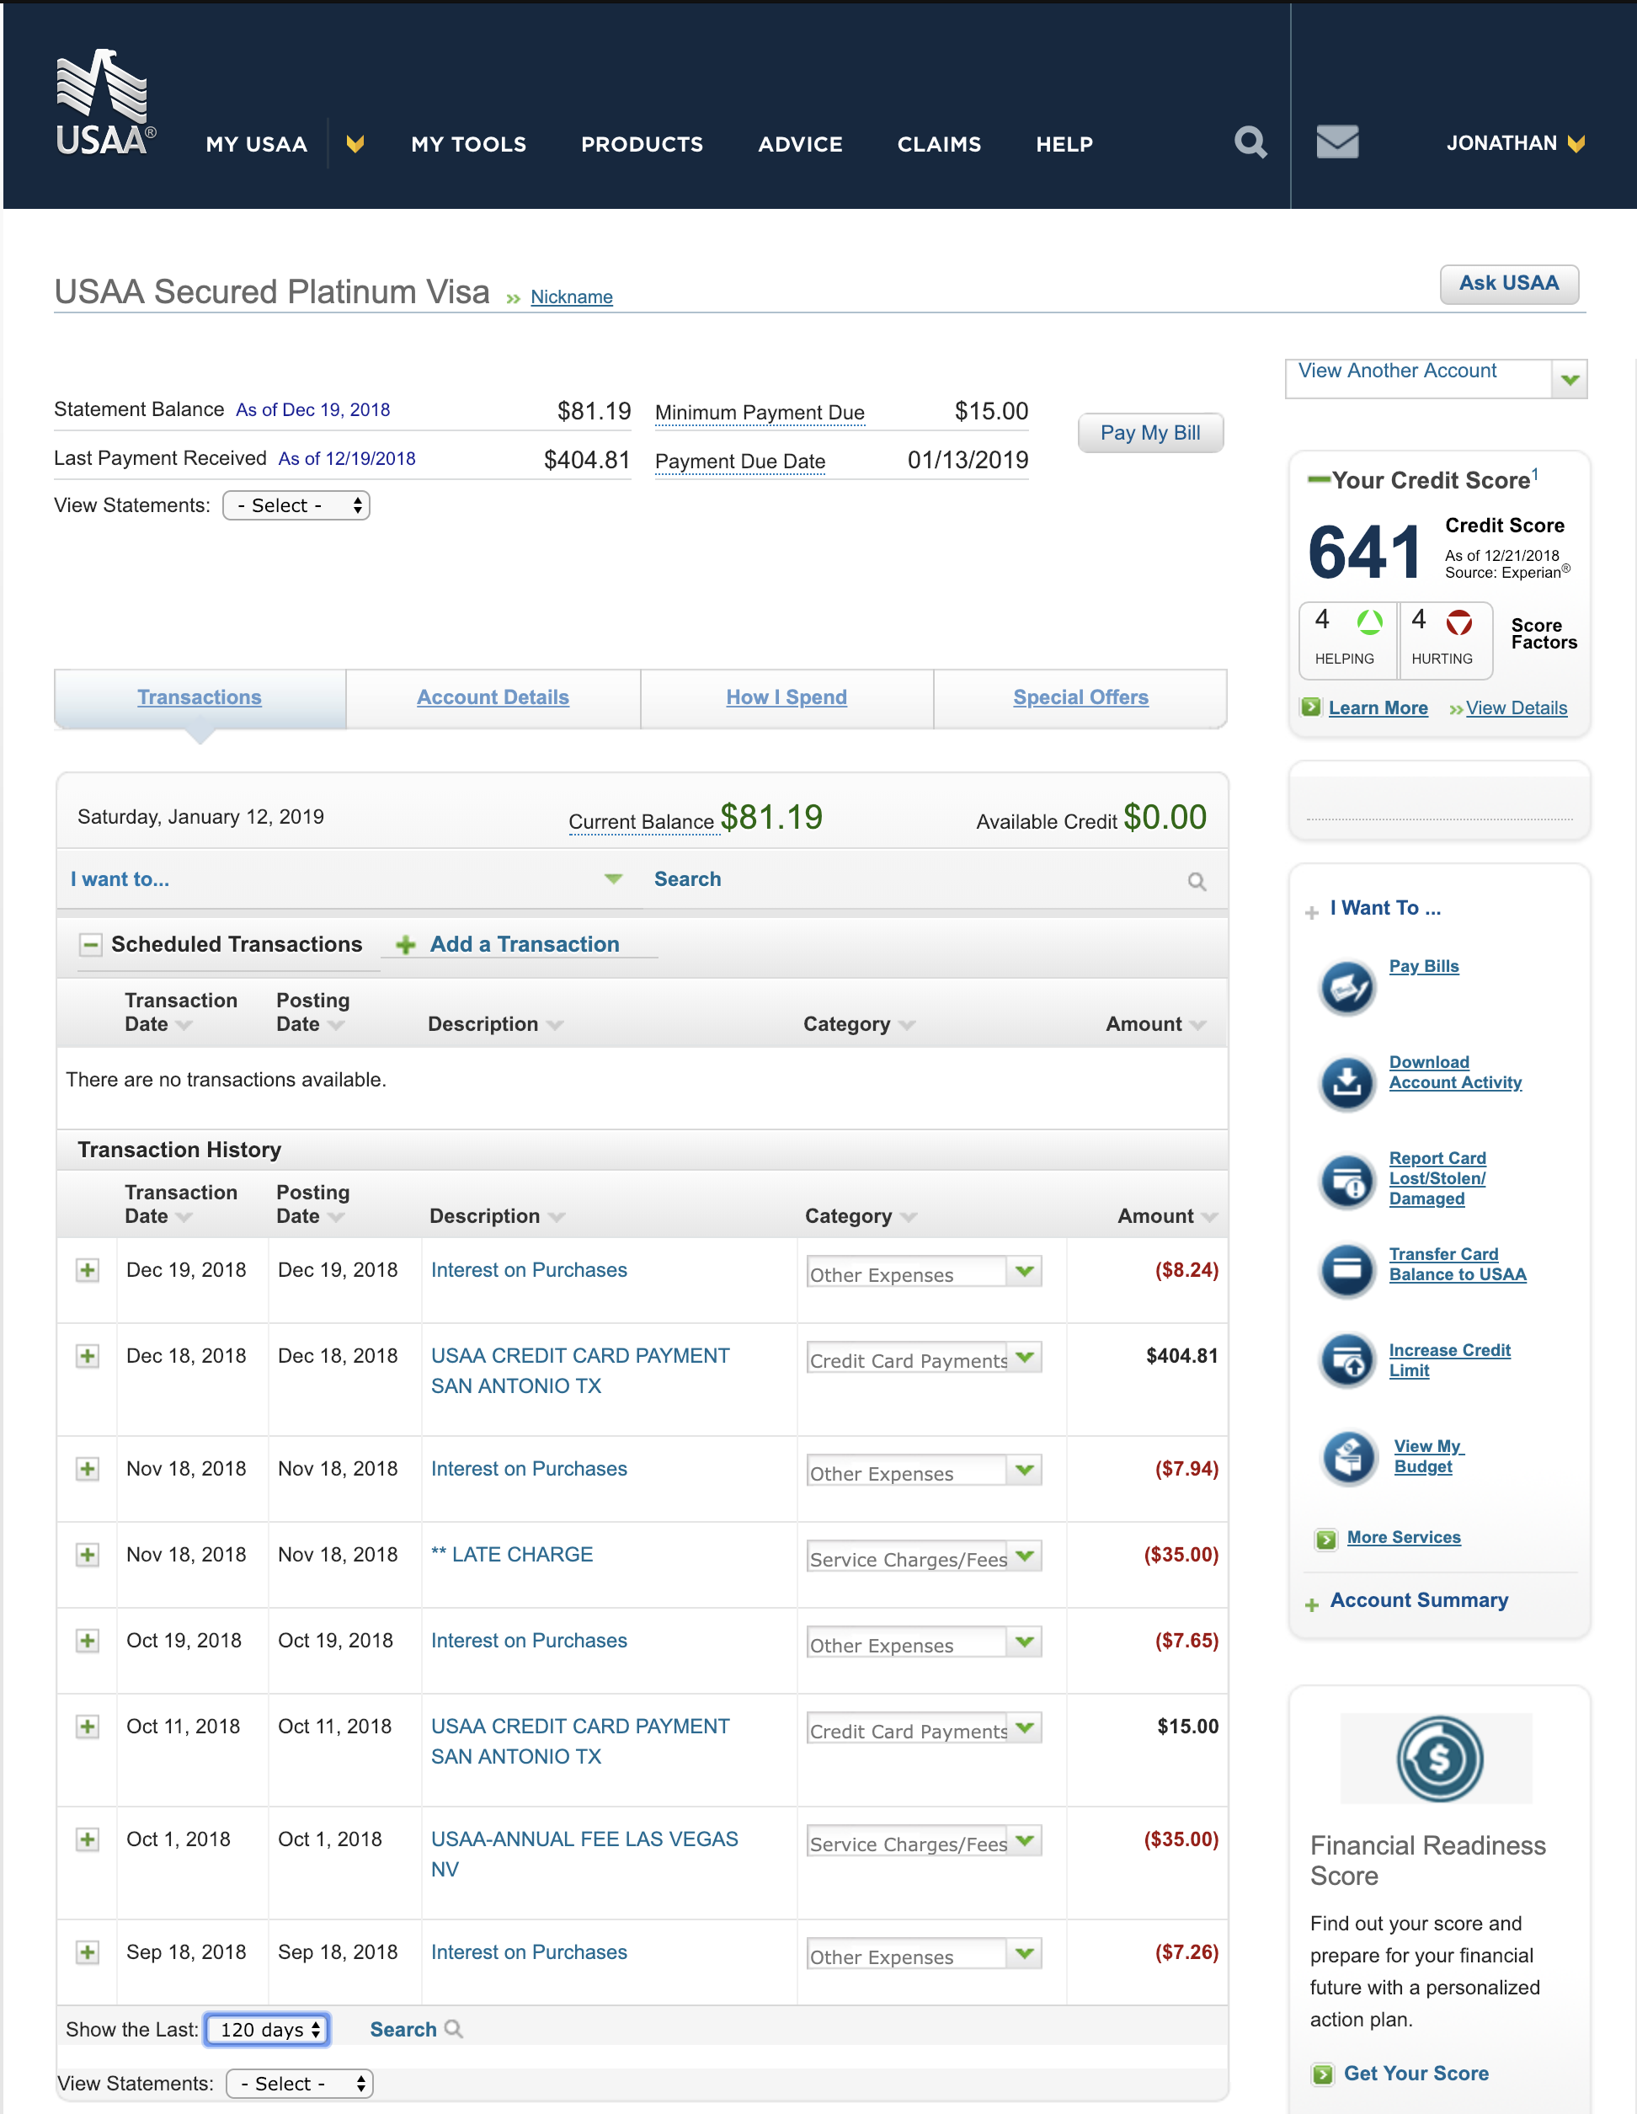This screenshot has height=2114, width=1637.
Task: Sort Transaction History by Description
Action: tap(496, 1217)
